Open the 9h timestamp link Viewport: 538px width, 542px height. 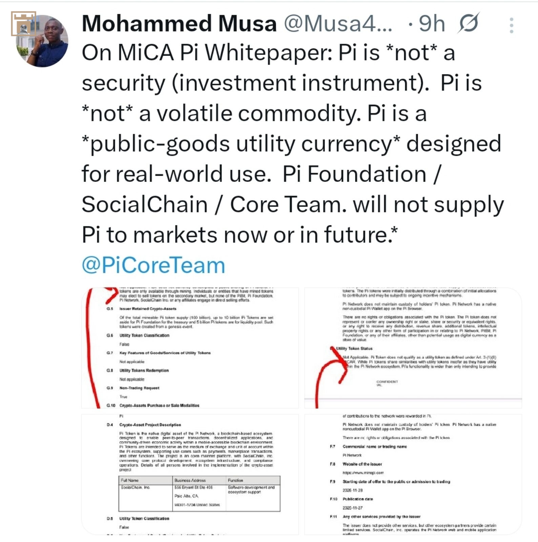(432, 24)
